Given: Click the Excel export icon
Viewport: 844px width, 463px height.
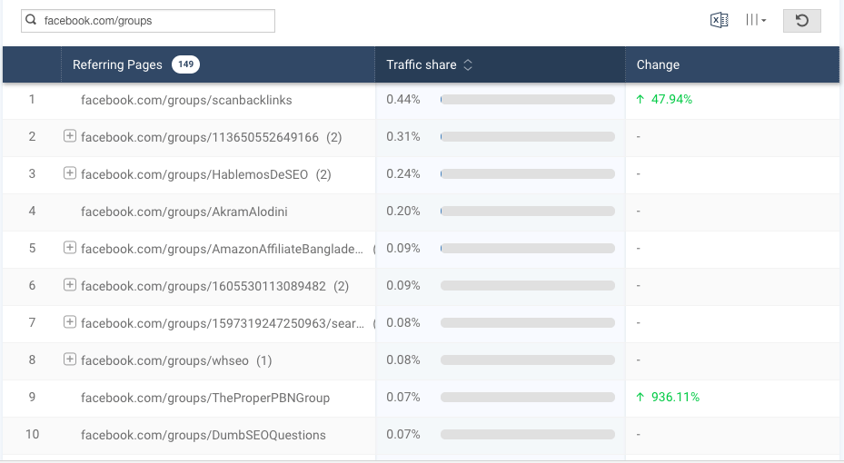Looking at the screenshot, I should tap(719, 21).
